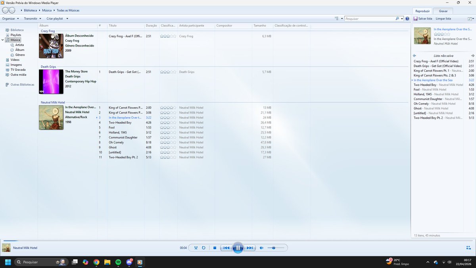Click the Biblioteca breadcrumb
The image size is (476, 268).
point(31,10)
